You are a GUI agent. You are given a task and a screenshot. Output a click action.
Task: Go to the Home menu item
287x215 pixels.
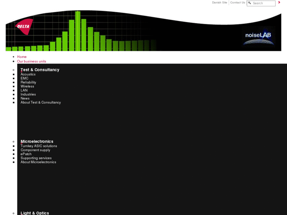point(22,57)
